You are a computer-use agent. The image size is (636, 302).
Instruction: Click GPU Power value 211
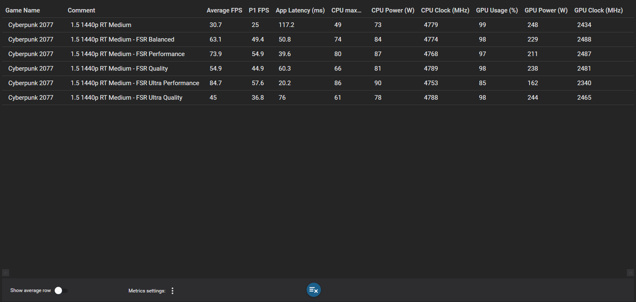533,54
